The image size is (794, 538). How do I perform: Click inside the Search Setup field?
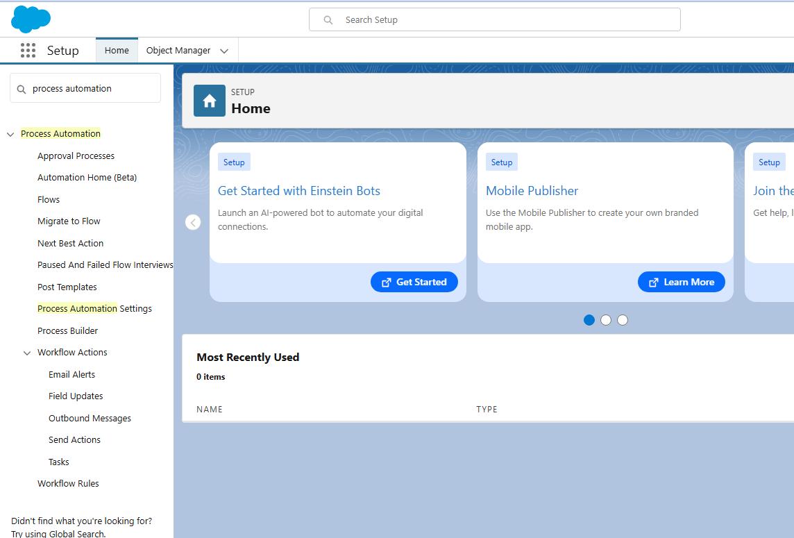[x=494, y=19]
